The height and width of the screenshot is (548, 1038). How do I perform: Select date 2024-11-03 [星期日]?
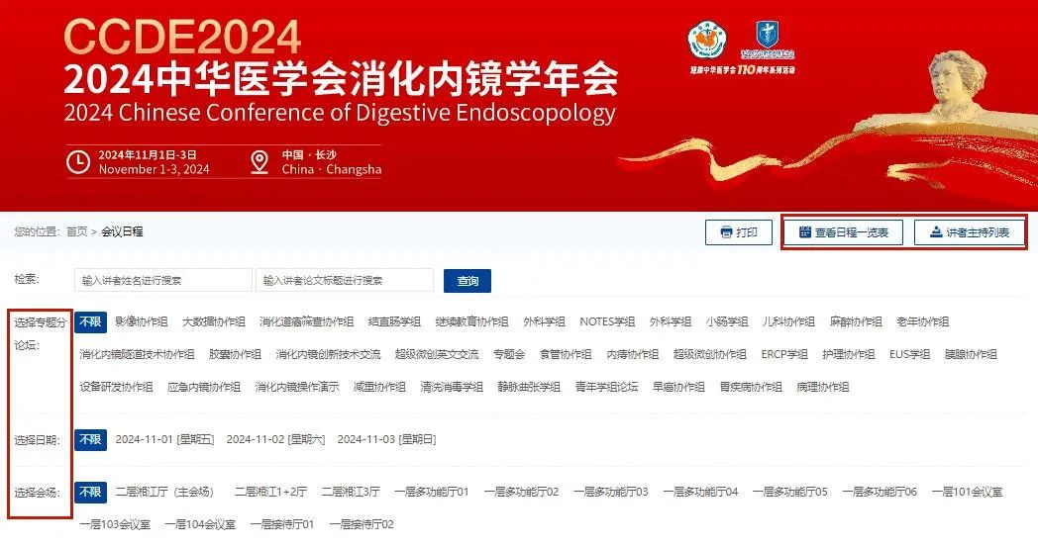pos(386,439)
